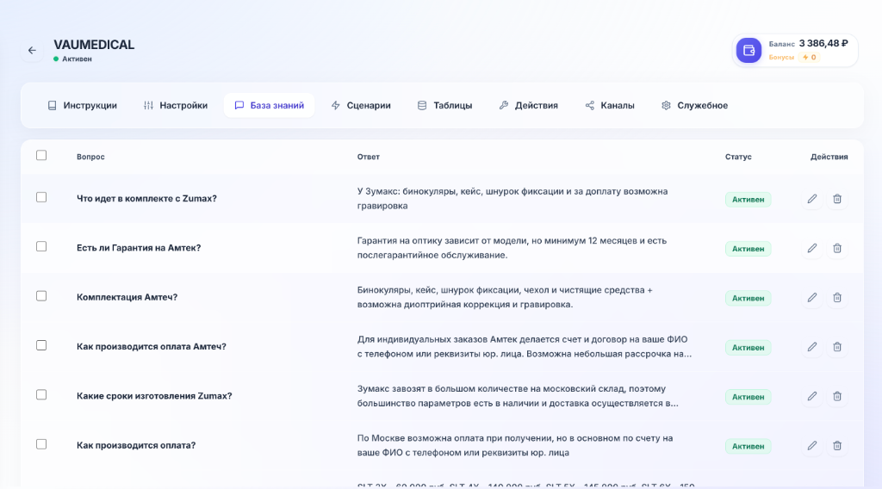Edit the 'Комплектация Амтеч?' entry
The height and width of the screenshot is (489, 882).
(x=812, y=298)
